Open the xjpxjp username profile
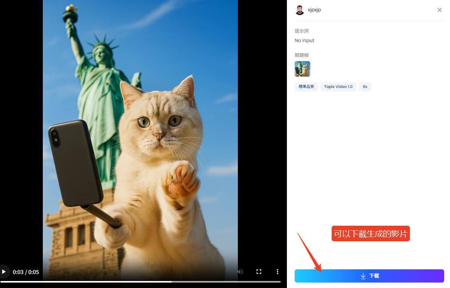This screenshot has width=450, height=288. 314,10
